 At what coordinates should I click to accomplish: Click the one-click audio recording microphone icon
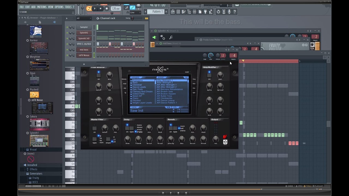click(x=229, y=12)
